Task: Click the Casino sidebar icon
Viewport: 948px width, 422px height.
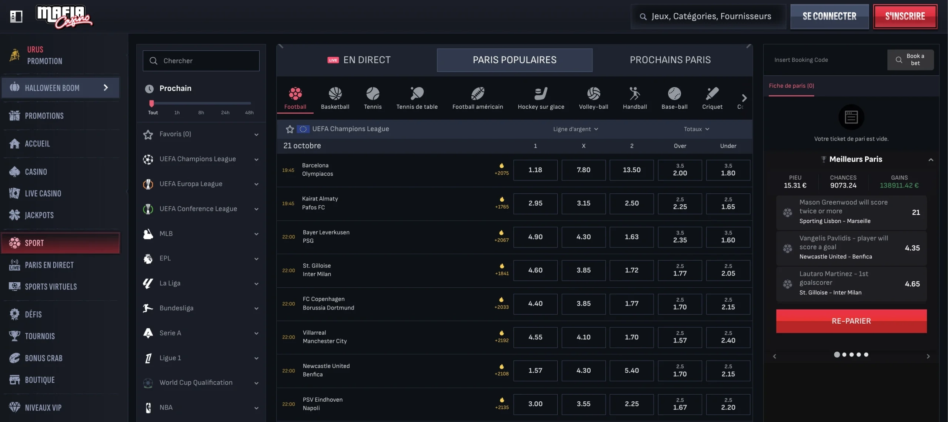Action: (x=14, y=172)
